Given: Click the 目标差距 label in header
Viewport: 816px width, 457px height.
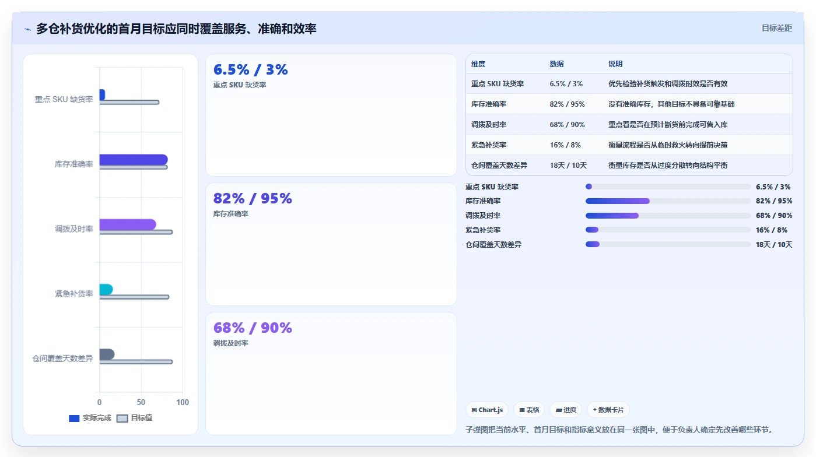Looking at the screenshot, I should click(x=776, y=28).
